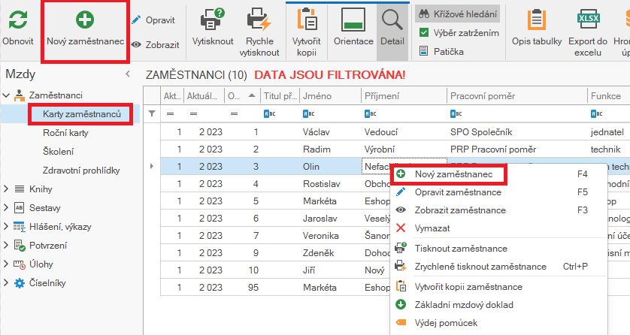Choose Tisknout zaměstnance from context menu
Image resolution: width=630 pixels, height=335 pixels.
point(498,249)
